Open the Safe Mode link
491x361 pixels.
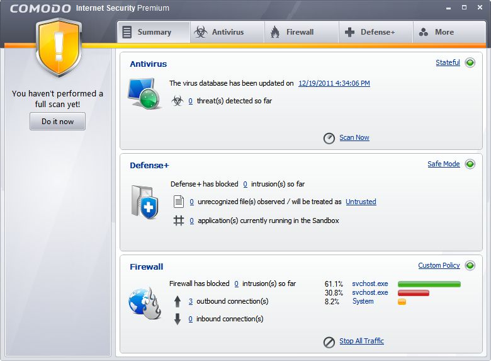444,164
